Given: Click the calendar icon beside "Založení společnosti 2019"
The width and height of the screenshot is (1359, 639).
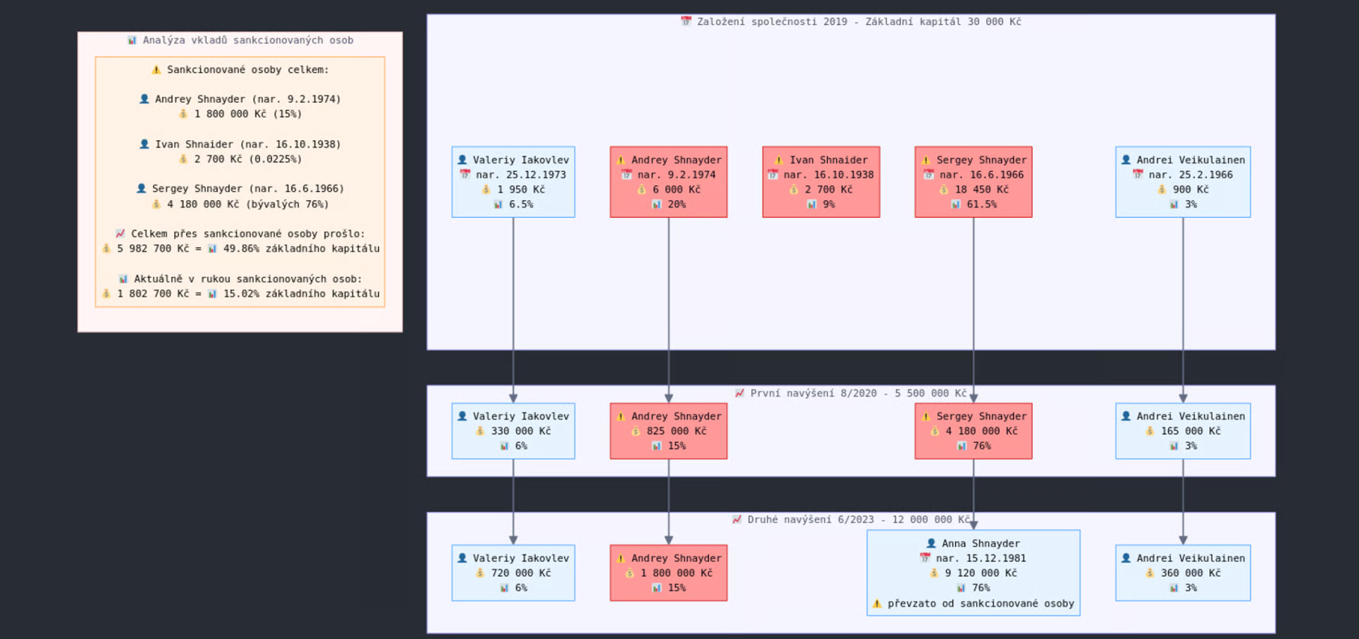Looking at the screenshot, I should 686,22.
